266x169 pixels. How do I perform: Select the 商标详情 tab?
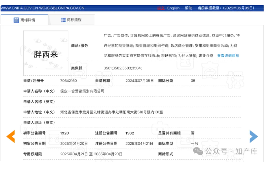pyautogui.click(x=24, y=20)
